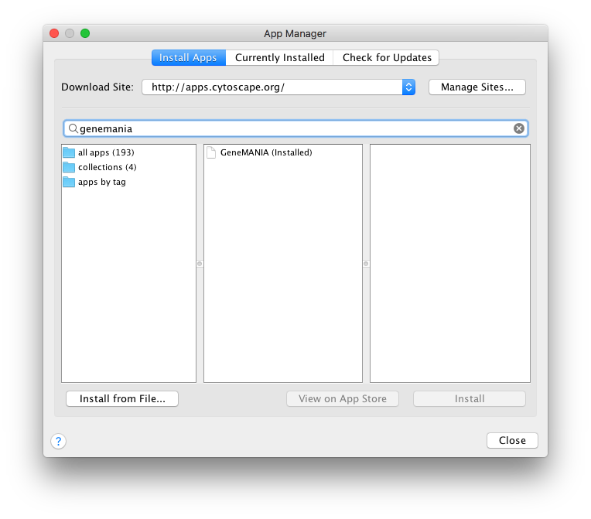The height and width of the screenshot is (519, 591).
Task: Click the splitter handle between categories and results
Action: 200,264
